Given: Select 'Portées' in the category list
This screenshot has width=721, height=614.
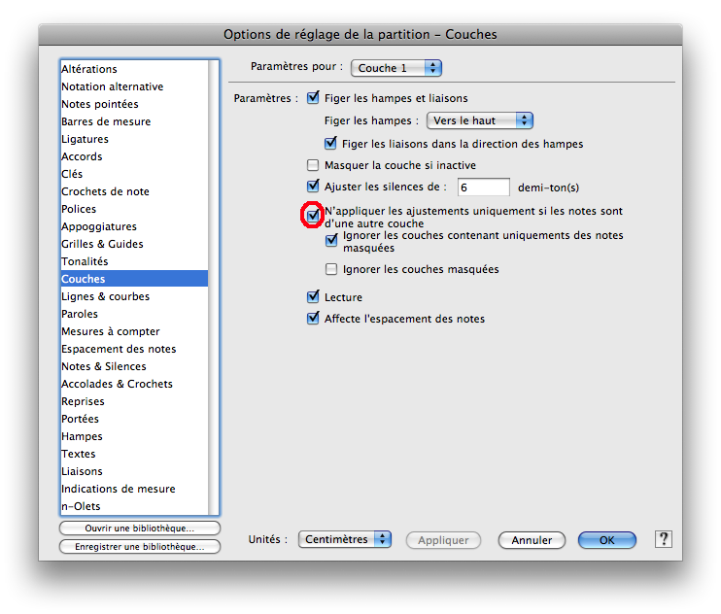Looking at the screenshot, I should 81,419.
